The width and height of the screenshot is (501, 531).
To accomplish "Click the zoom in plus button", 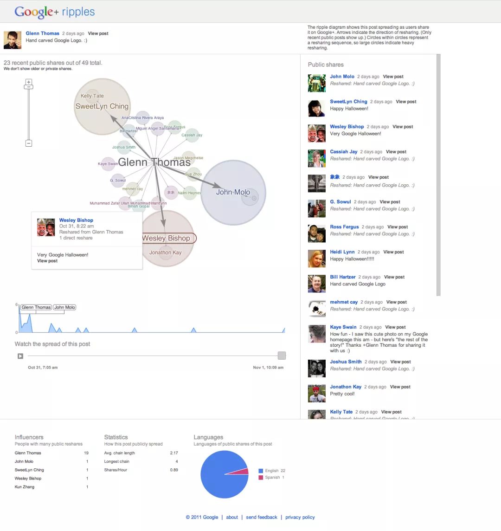I will click(29, 82).
